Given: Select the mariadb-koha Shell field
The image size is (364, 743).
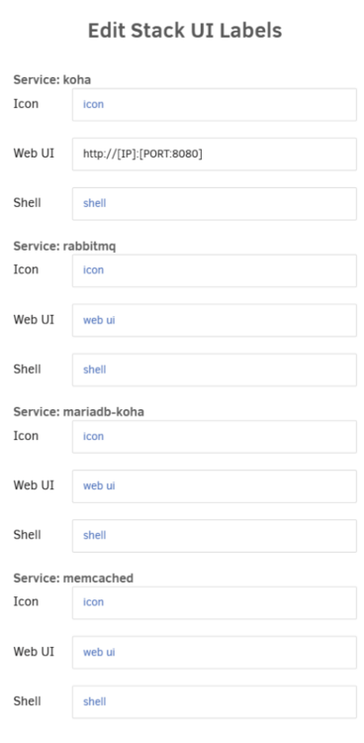Looking at the screenshot, I should [x=215, y=536].
